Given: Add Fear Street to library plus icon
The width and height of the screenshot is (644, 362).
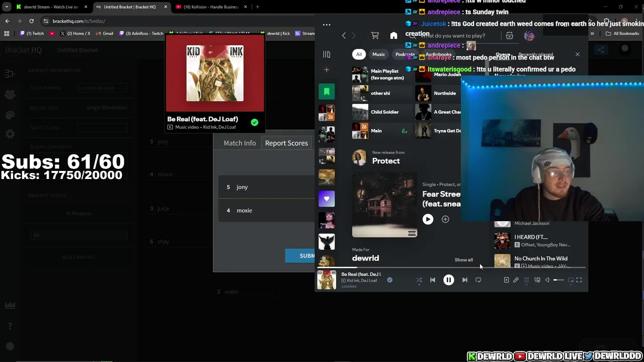Looking at the screenshot, I should 445,219.
